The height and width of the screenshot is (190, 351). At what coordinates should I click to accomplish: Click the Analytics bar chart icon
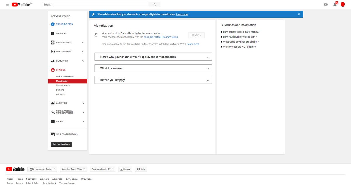click(x=53, y=103)
